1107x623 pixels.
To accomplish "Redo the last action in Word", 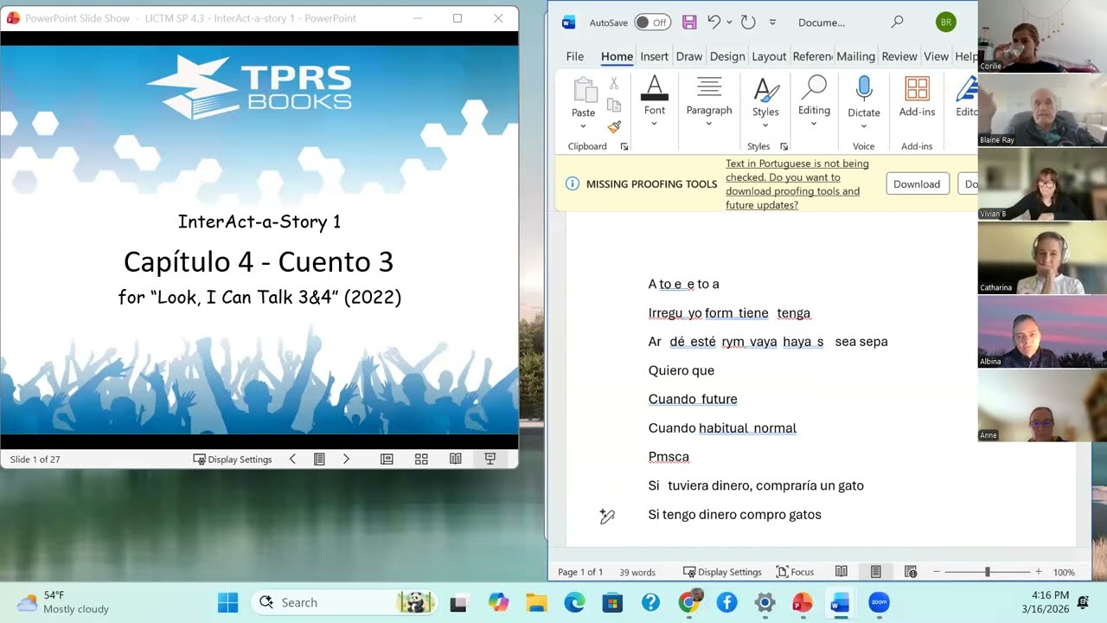I will (x=748, y=22).
